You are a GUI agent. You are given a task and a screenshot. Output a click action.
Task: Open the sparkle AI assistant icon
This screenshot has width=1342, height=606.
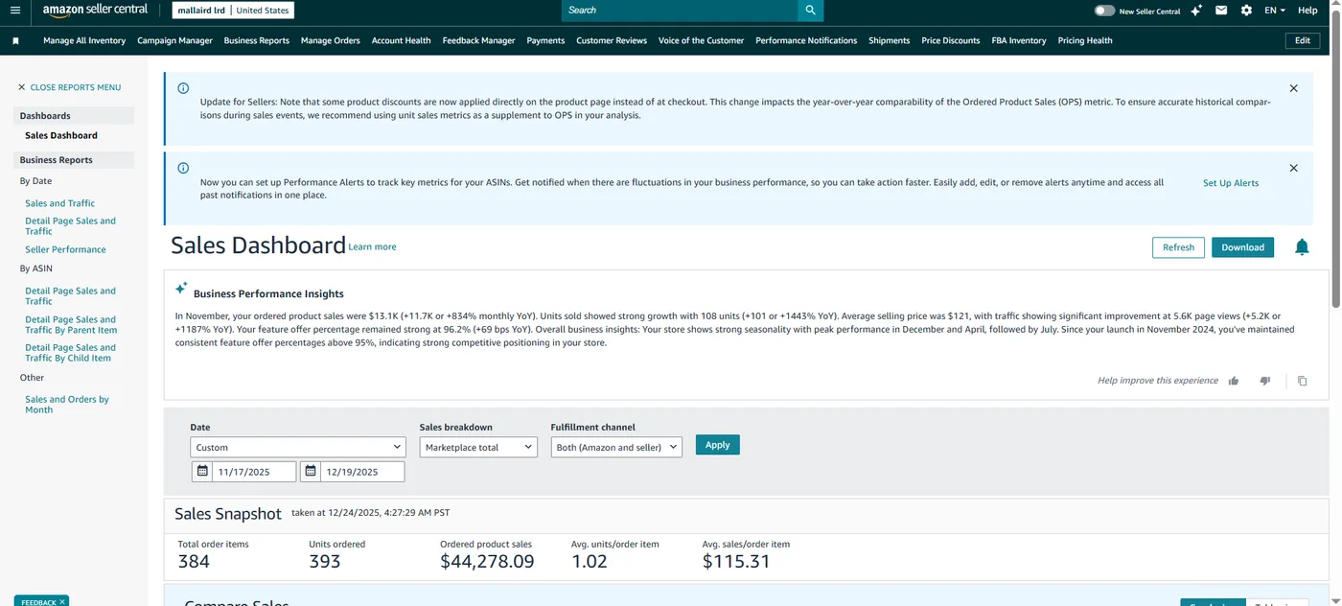click(1196, 11)
